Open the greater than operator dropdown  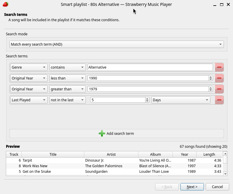pos(68,89)
